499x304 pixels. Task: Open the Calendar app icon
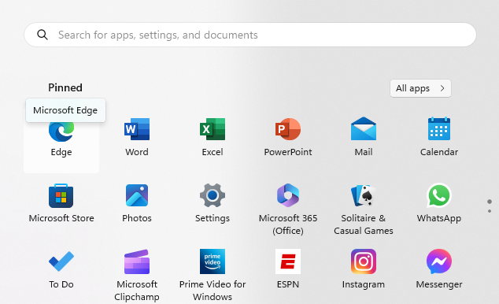point(439,128)
